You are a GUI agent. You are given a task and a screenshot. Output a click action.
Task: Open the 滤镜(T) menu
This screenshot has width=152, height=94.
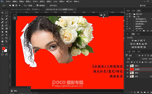click(x=49, y=2)
